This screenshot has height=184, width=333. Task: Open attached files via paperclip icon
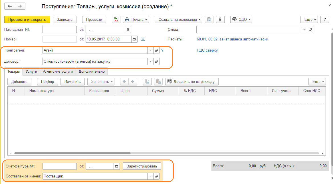220,19
